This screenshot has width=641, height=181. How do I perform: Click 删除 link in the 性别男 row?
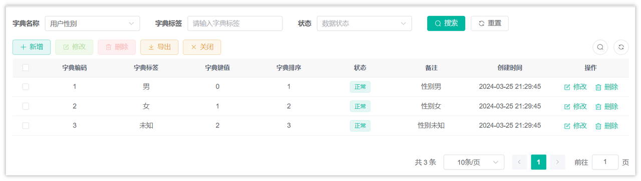click(x=606, y=87)
